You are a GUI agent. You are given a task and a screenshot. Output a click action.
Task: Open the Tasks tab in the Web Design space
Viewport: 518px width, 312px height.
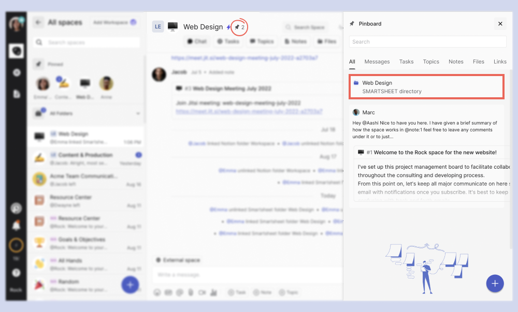[x=228, y=41]
